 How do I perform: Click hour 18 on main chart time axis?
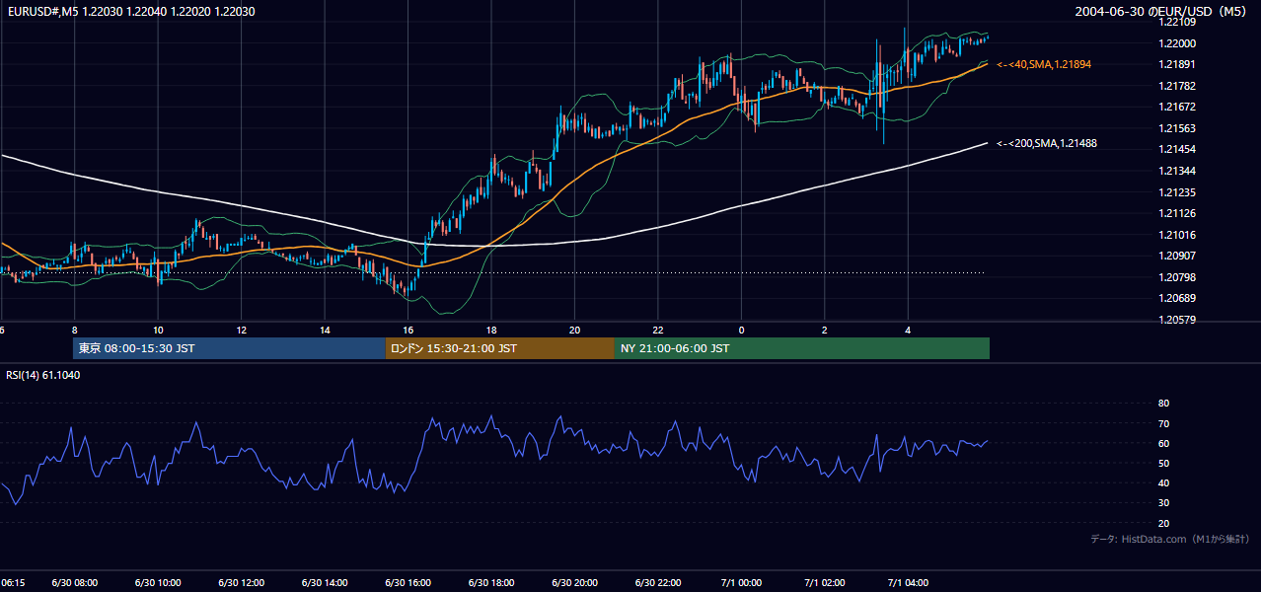pyautogui.click(x=491, y=330)
